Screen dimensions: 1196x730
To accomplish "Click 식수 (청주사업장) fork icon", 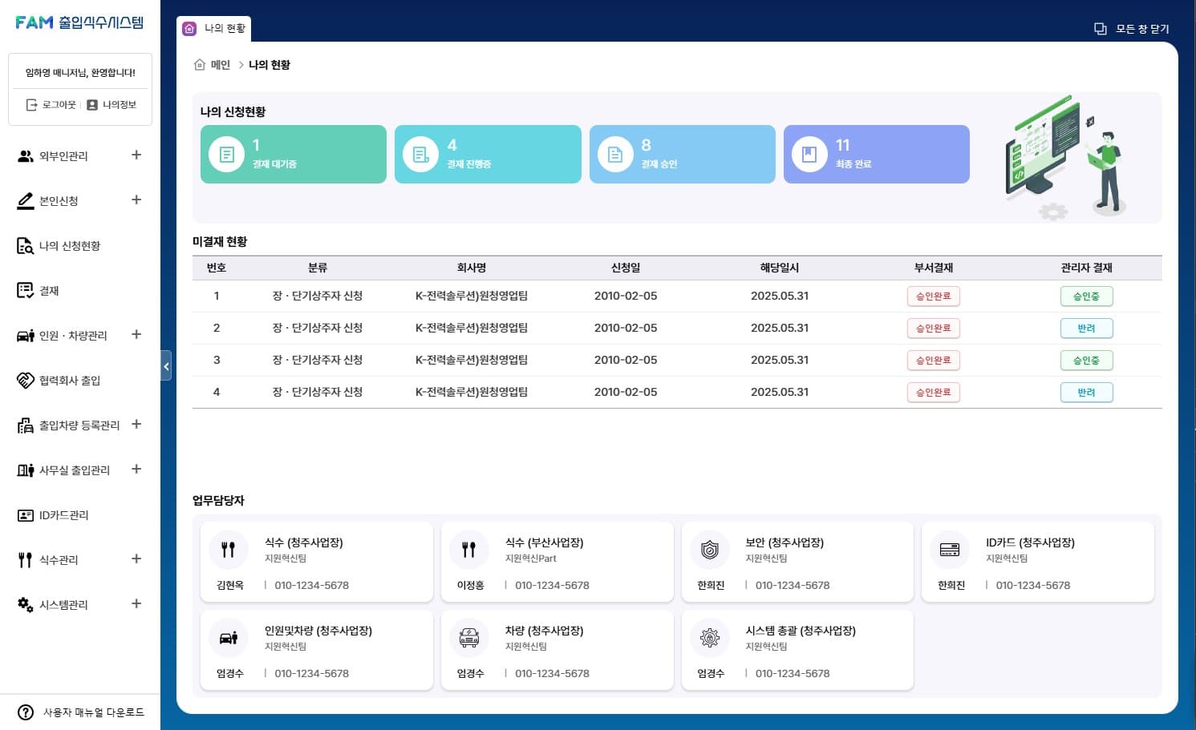I will click(x=229, y=550).
